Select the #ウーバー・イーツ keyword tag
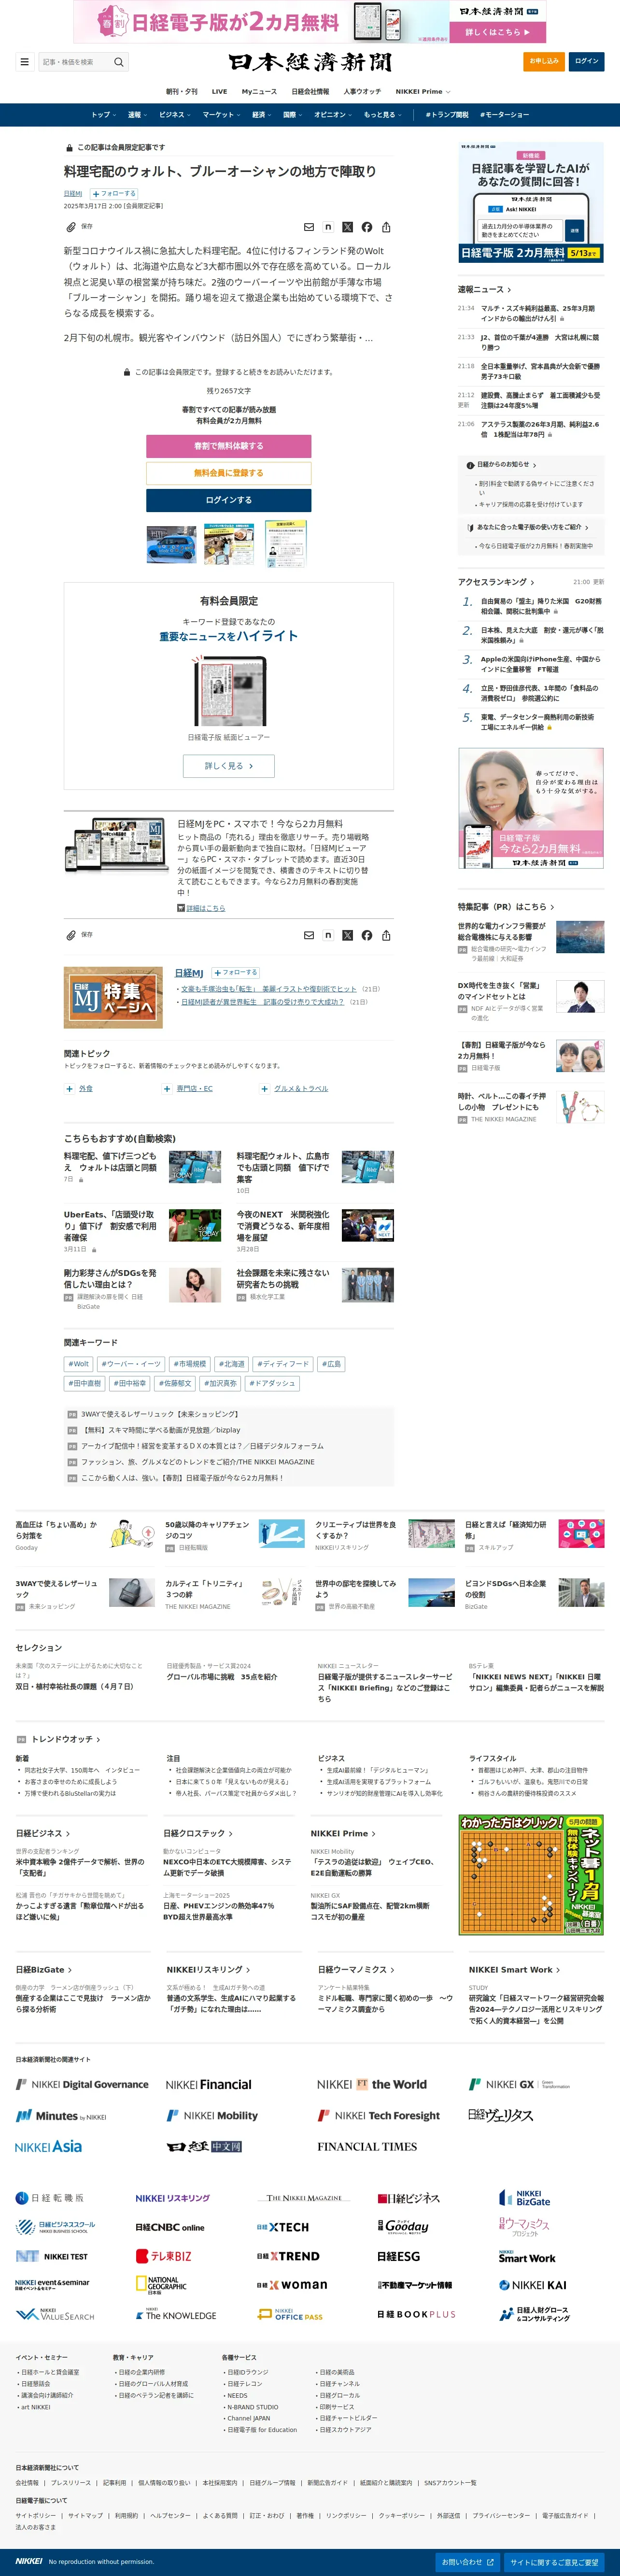The width and height of the screenshot is (620, 2576). click(131, 1364)
